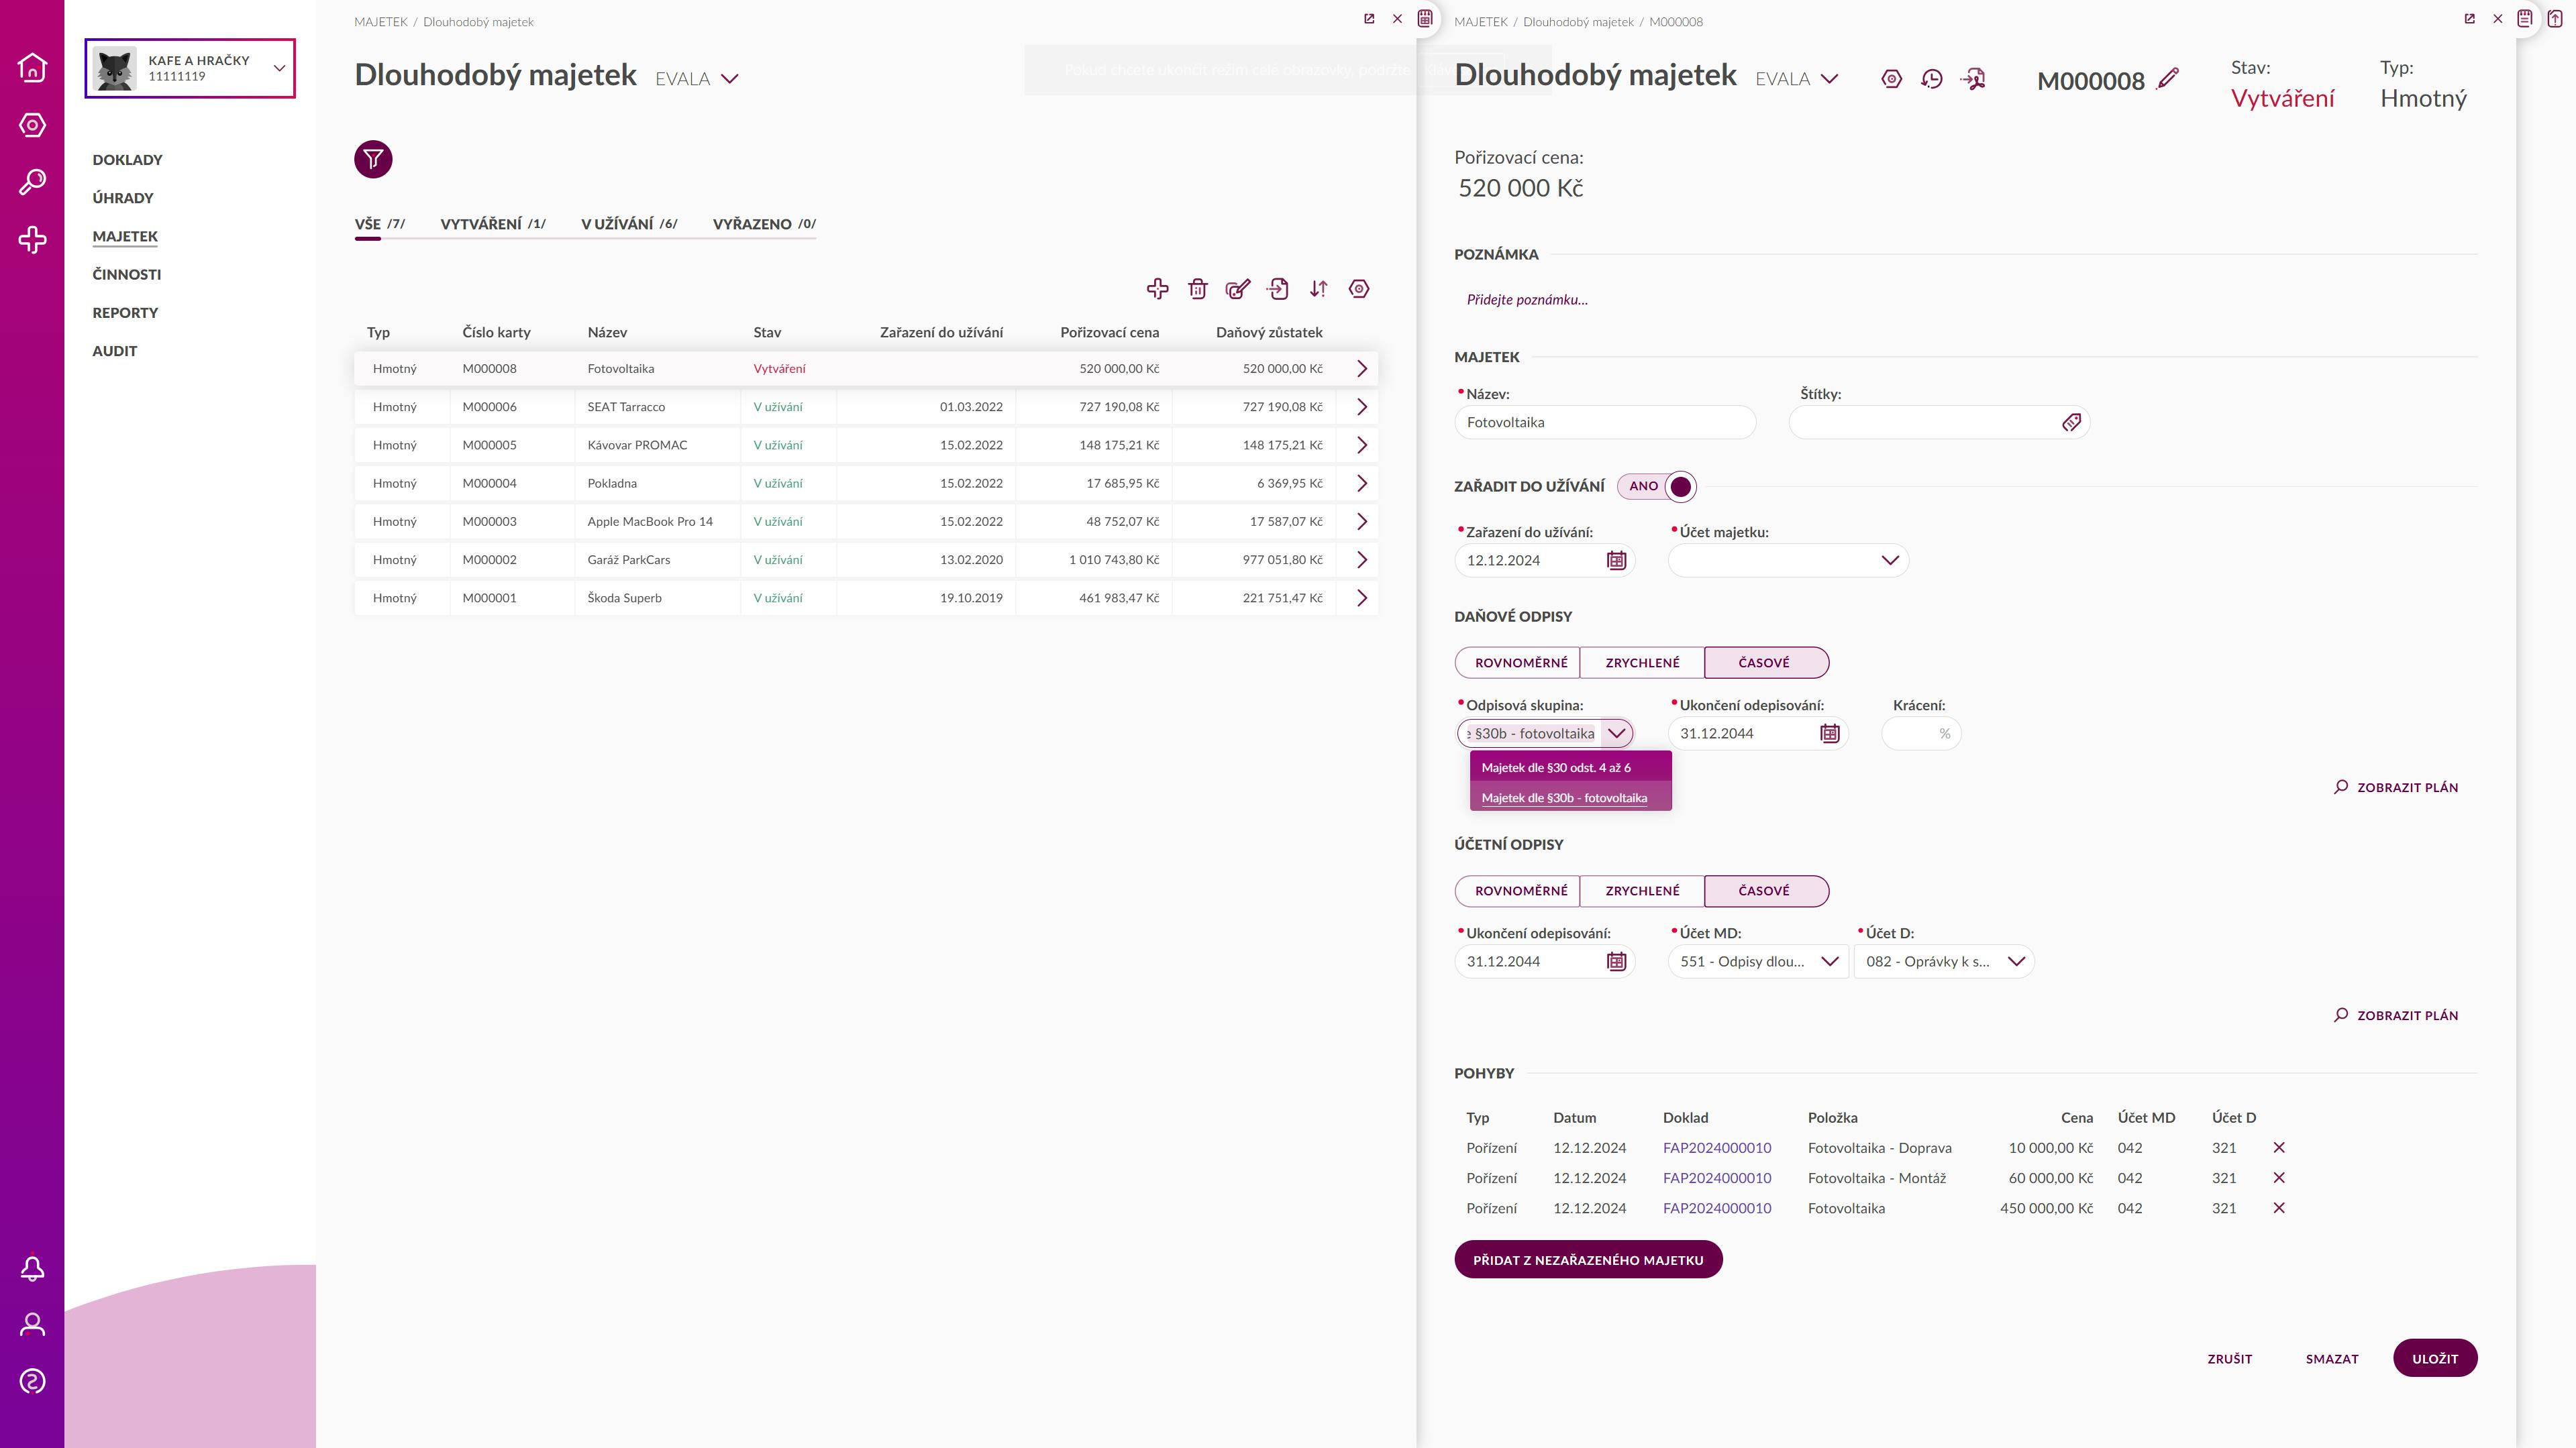Click the Název field containing Fotovoltaika
2576x1448 pixels.
[x=1605, y=423]
